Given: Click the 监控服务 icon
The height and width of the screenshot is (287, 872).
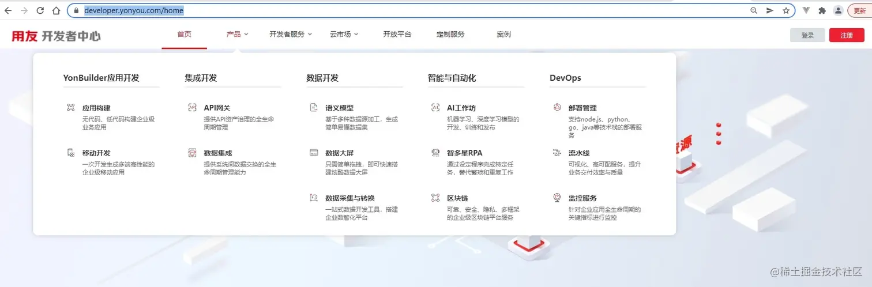Looking at the screenshot, I should pos(557,198).
